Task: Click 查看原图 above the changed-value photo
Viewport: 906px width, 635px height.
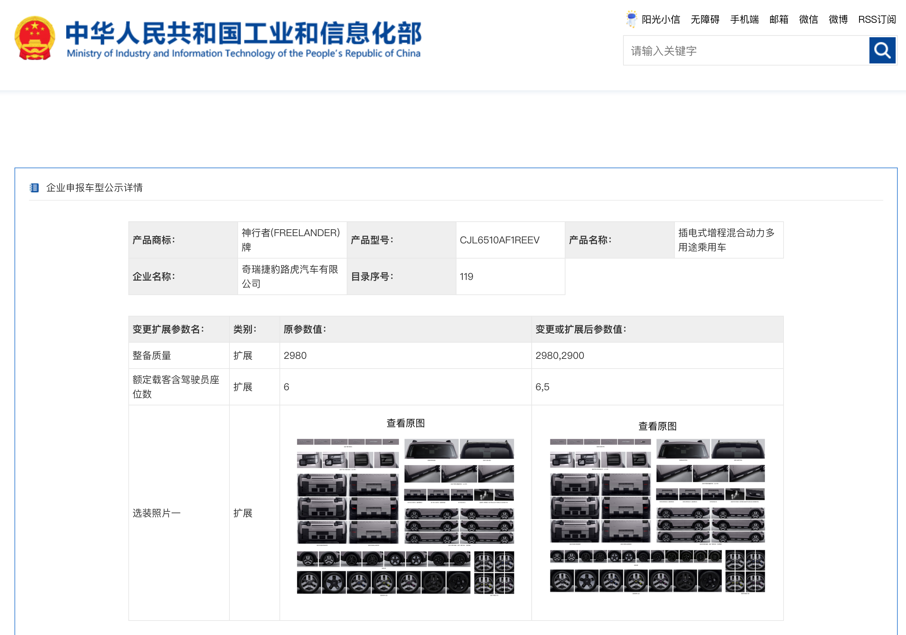Action: (657, 426)
